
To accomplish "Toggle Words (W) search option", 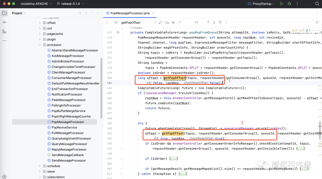I will tap(173, 23).
